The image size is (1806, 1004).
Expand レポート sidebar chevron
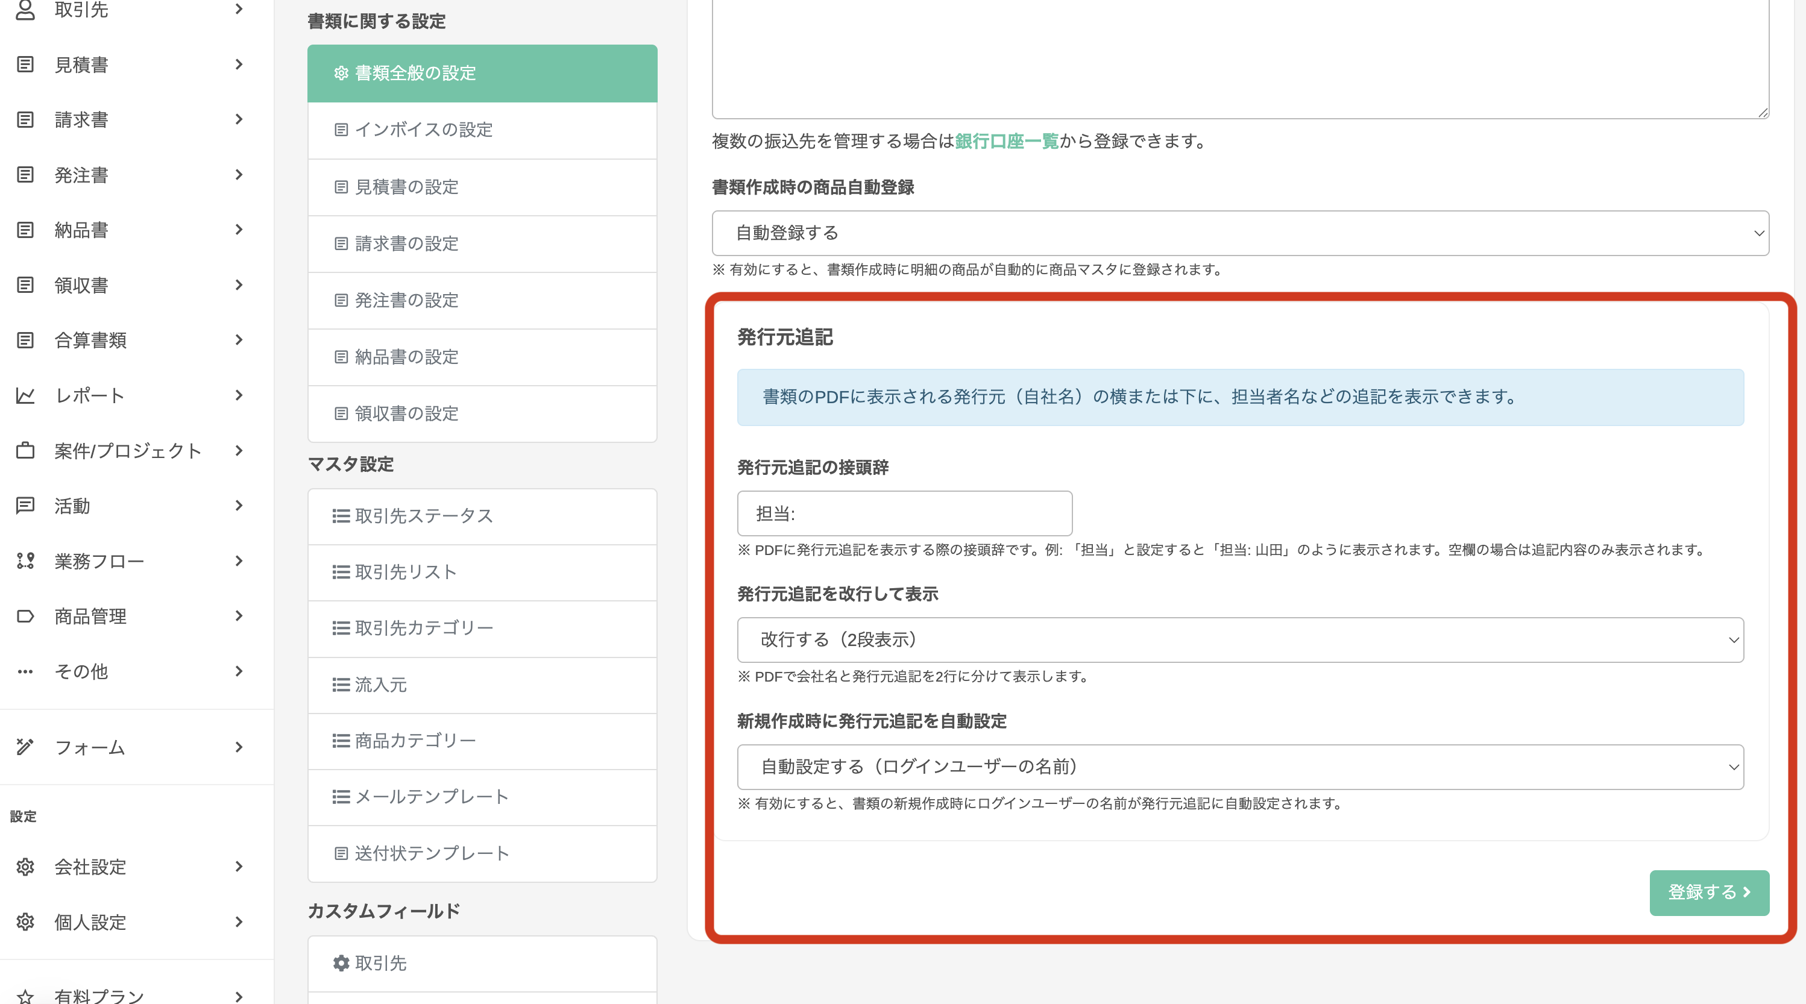pyautogui.click(x=239, y=395)
